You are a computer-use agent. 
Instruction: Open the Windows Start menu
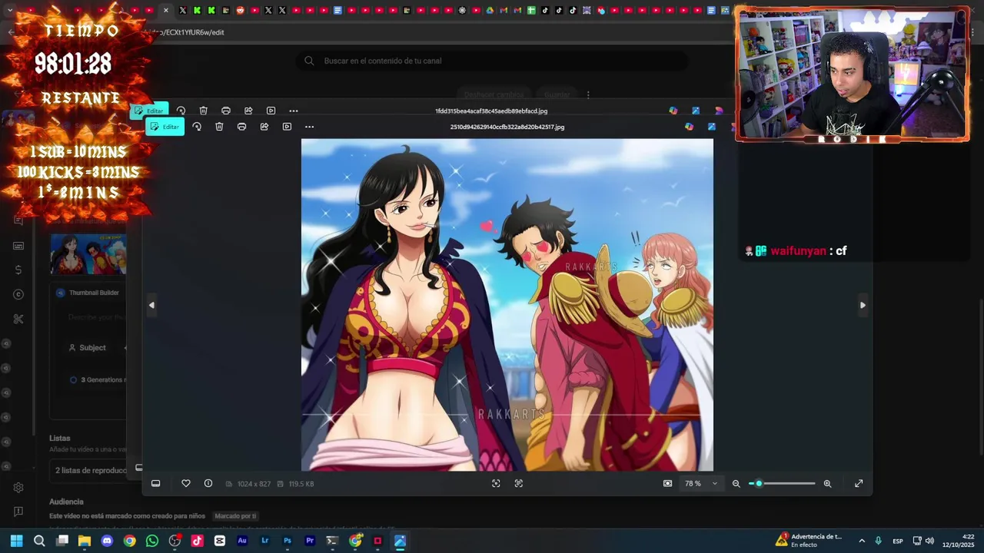16,541
